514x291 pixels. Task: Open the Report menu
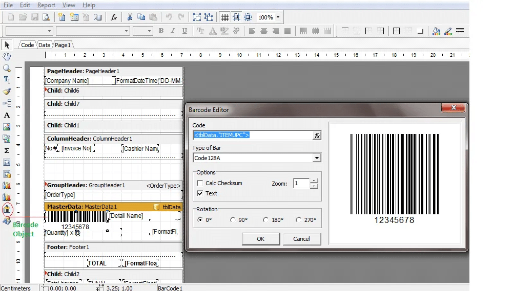[46, 5]
